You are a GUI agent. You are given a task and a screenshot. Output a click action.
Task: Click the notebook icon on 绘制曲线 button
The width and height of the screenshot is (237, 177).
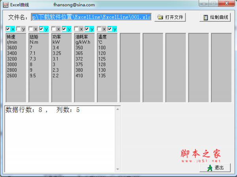pos(205,17)
